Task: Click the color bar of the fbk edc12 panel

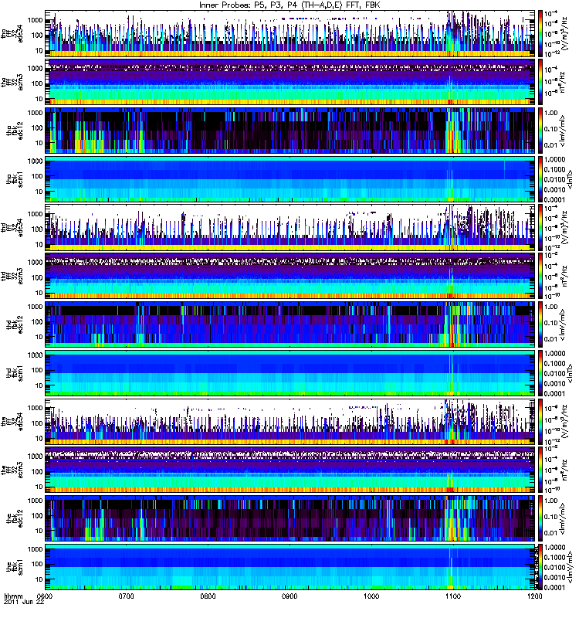Action: tap(540, 518)
